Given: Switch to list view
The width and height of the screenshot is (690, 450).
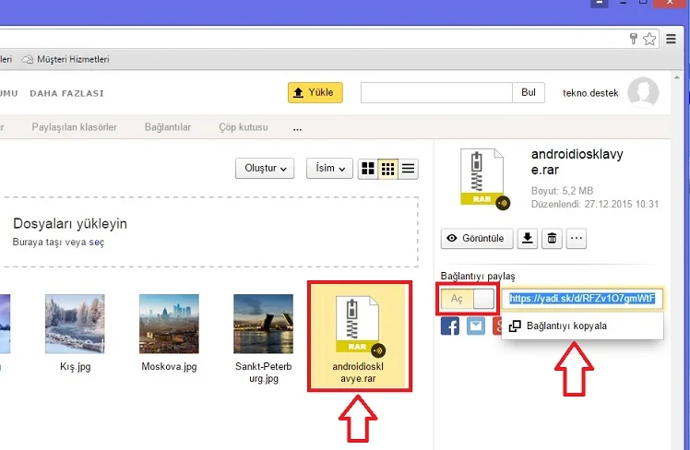Looking at the screenshot, I should 408,169.
